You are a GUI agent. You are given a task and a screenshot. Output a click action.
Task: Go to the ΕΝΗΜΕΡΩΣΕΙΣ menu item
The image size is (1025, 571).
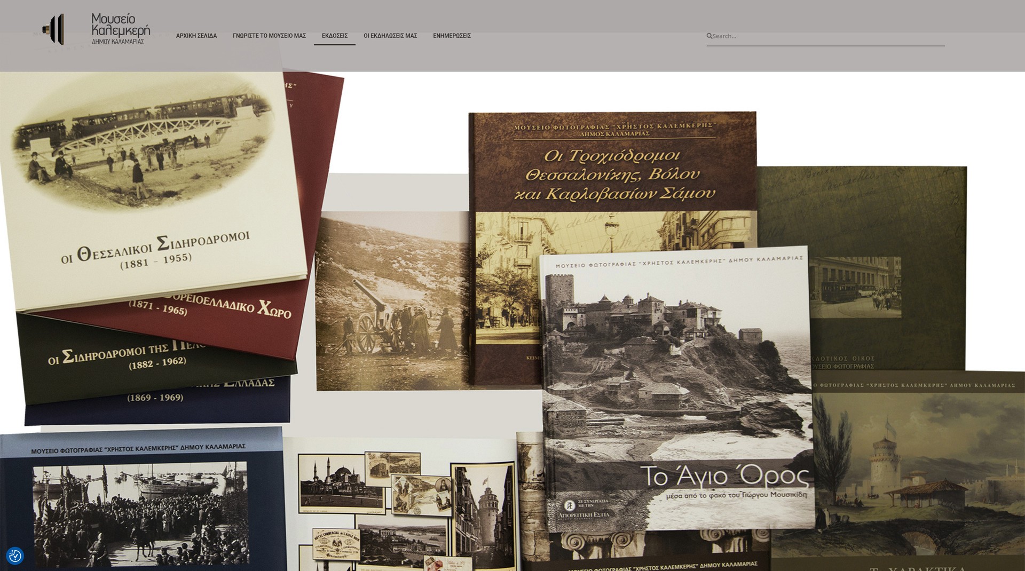pos(452,36)
